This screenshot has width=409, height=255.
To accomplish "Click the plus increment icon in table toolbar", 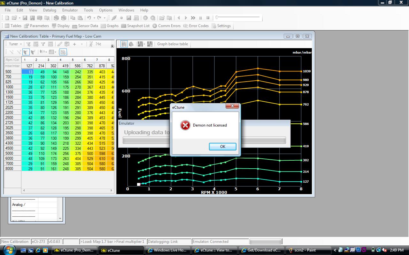I will [x=74, y=44].
